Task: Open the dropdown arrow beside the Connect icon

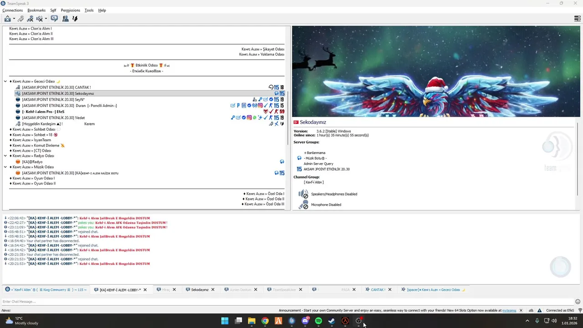Action: point(14,19)
